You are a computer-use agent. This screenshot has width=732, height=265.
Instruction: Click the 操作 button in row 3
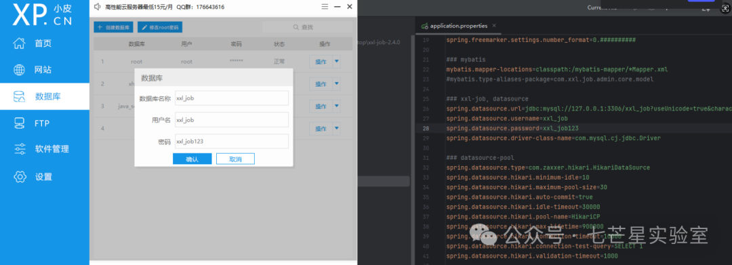click(x=321, y=106)
